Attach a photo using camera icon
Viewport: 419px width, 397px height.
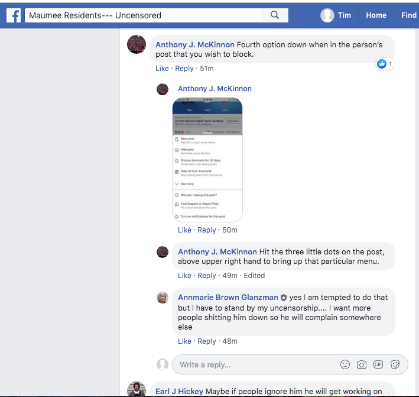point(362,364)
